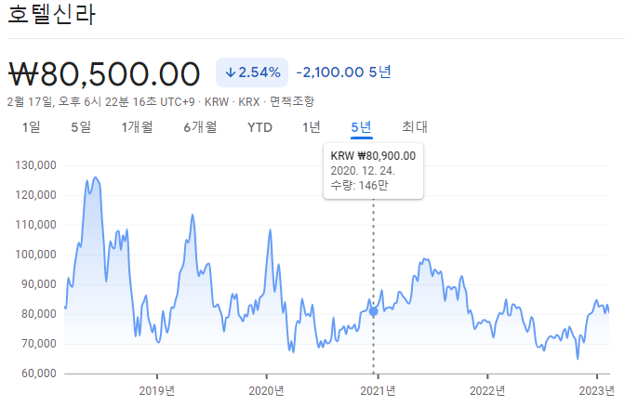625x406 pixels.
Task: Click the 70,000 y-axis label
Action: (39, 344)
